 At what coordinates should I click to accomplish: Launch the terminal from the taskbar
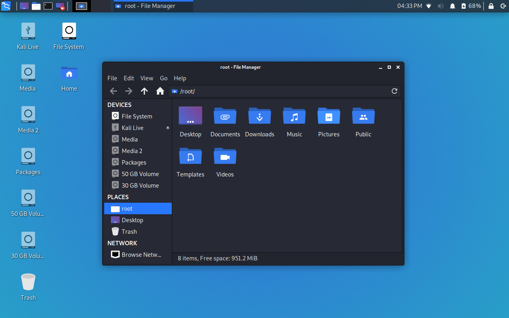pos(49,6)
